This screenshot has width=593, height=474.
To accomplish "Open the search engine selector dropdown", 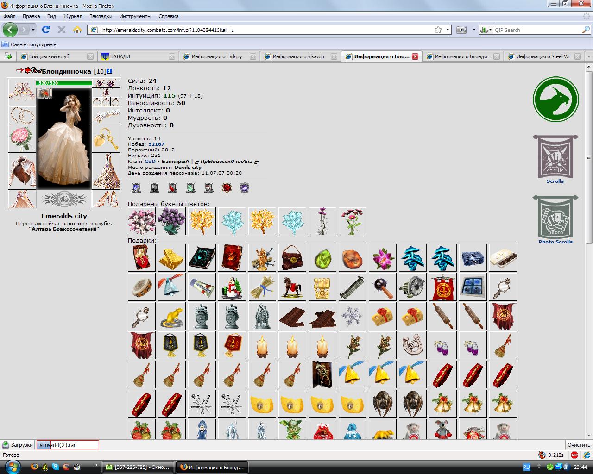I will click(486, 30).
